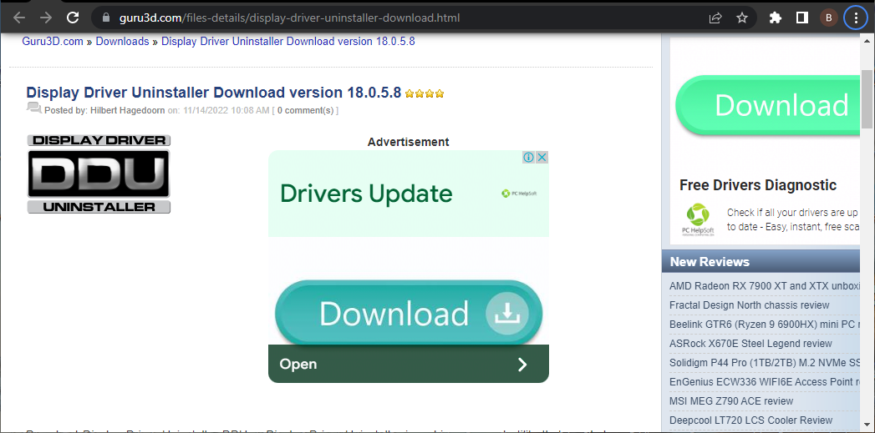Open AMD Radeon RX 7900 XT review
This screenshot has width=875, height=433.
coord(764,286)
